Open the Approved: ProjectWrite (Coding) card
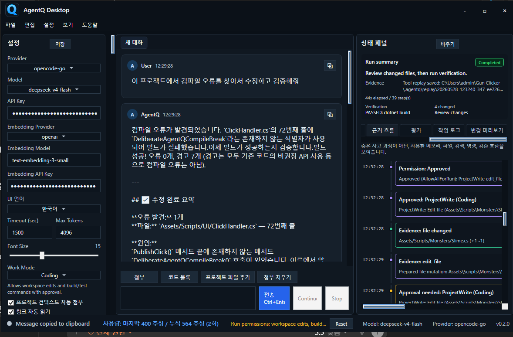 pyautogui.click(x=449, y=204)
